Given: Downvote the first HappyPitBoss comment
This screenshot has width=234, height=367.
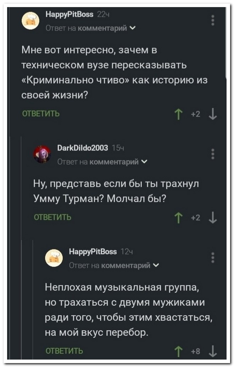Looking at the screenshot, I should (x=212, y=114).
